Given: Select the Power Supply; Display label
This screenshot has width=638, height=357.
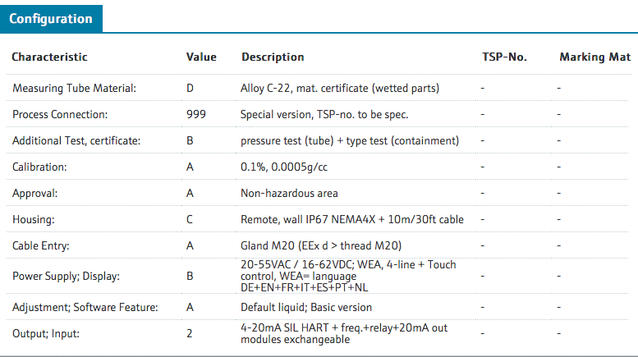Looking at the screenshot, I should pos(67,276).
